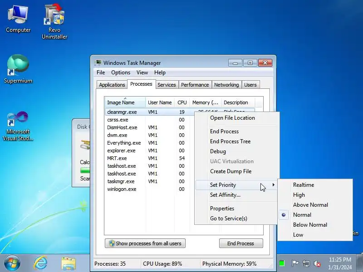Open the Supermium desktop shortcut

[18, 69]
